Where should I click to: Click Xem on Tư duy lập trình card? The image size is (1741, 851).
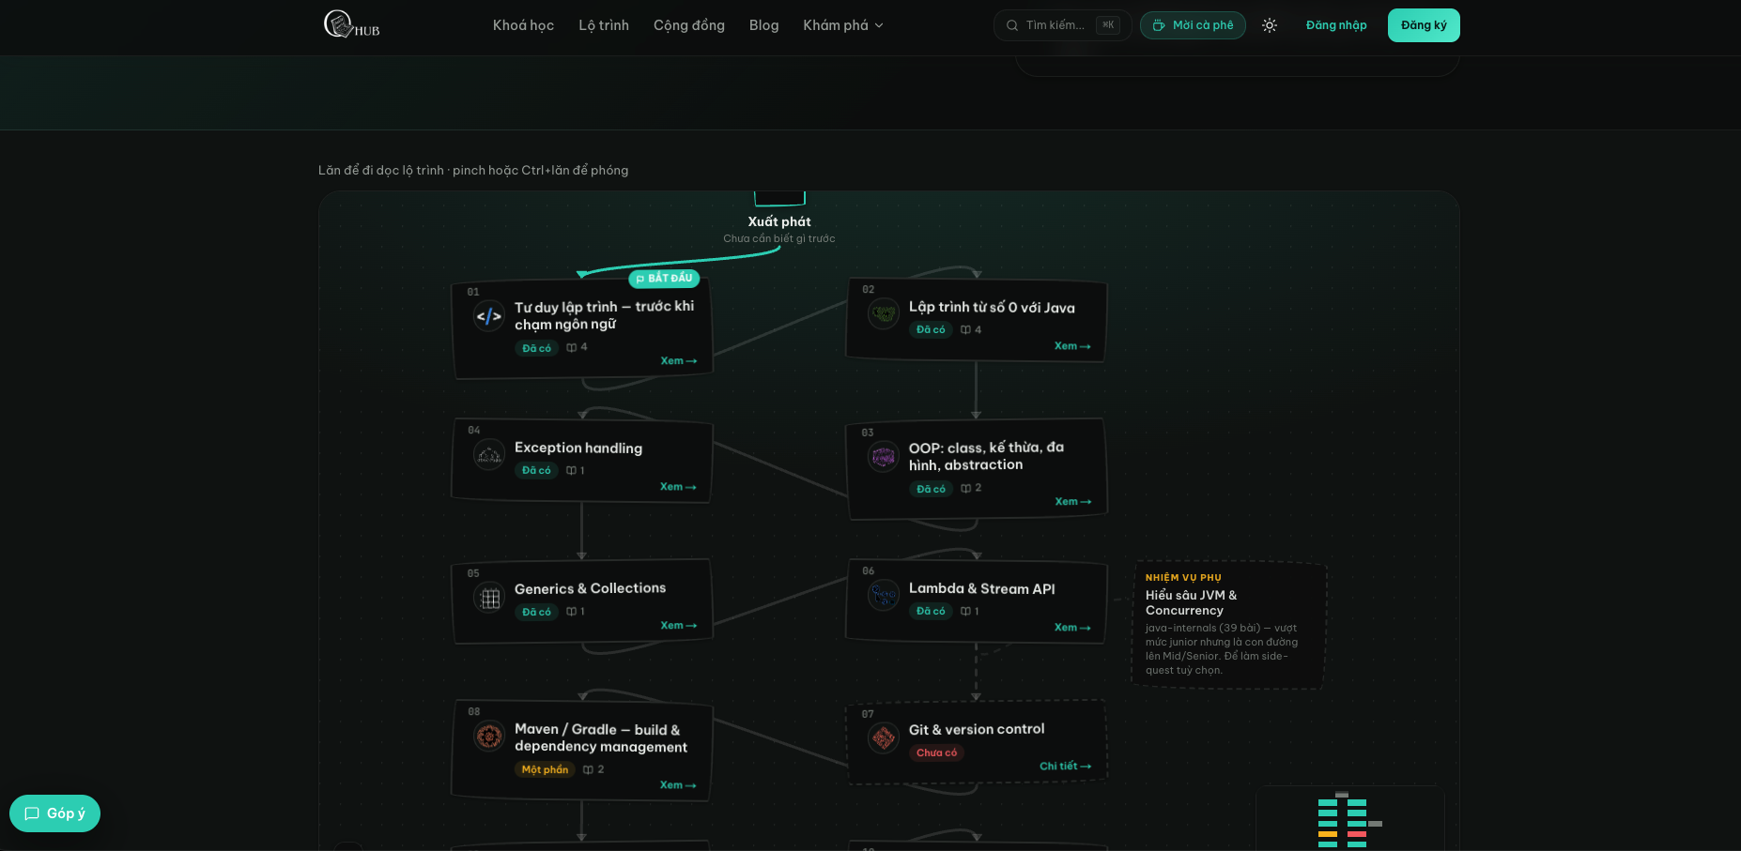(x=678, y=360)
